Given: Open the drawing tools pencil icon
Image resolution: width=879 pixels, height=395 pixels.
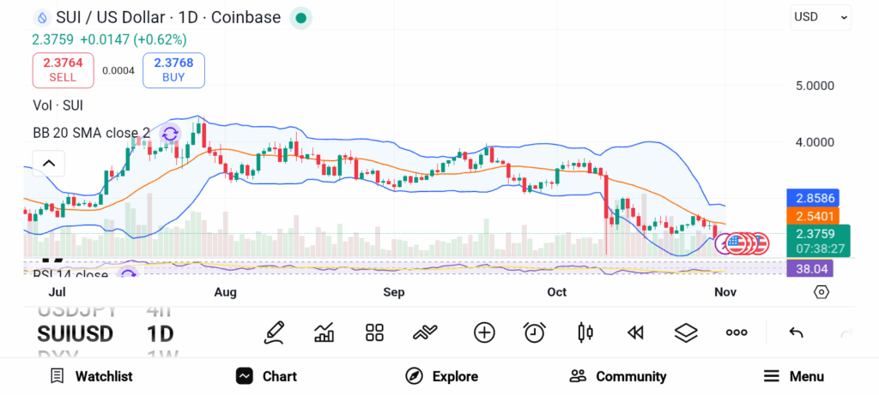Looking at the screenshot, I should coord(275,332).
